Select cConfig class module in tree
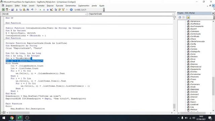This screenshot has width=215, height=121. [x=193, y=44]
